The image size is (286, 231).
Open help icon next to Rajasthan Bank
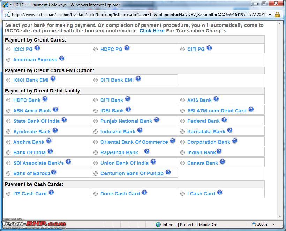click(147, 151)
